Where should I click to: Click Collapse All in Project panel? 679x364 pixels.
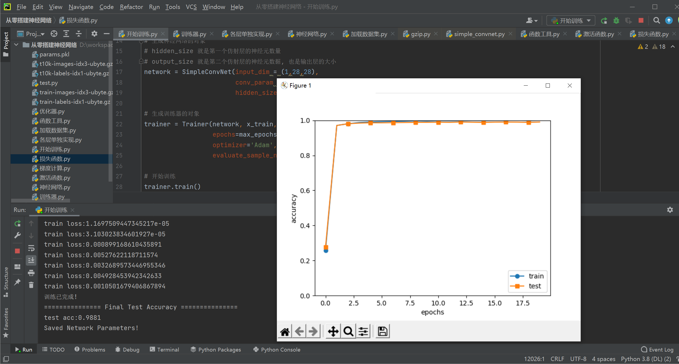pos(79,34)
